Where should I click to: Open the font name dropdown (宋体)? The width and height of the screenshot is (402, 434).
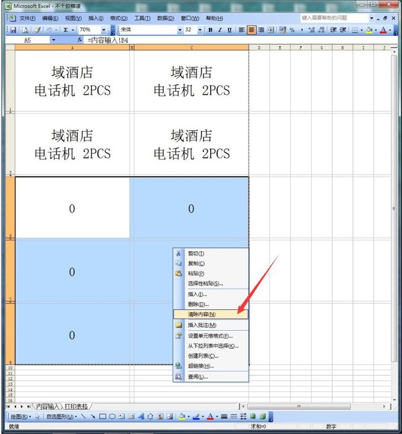[x=180, y=30]
